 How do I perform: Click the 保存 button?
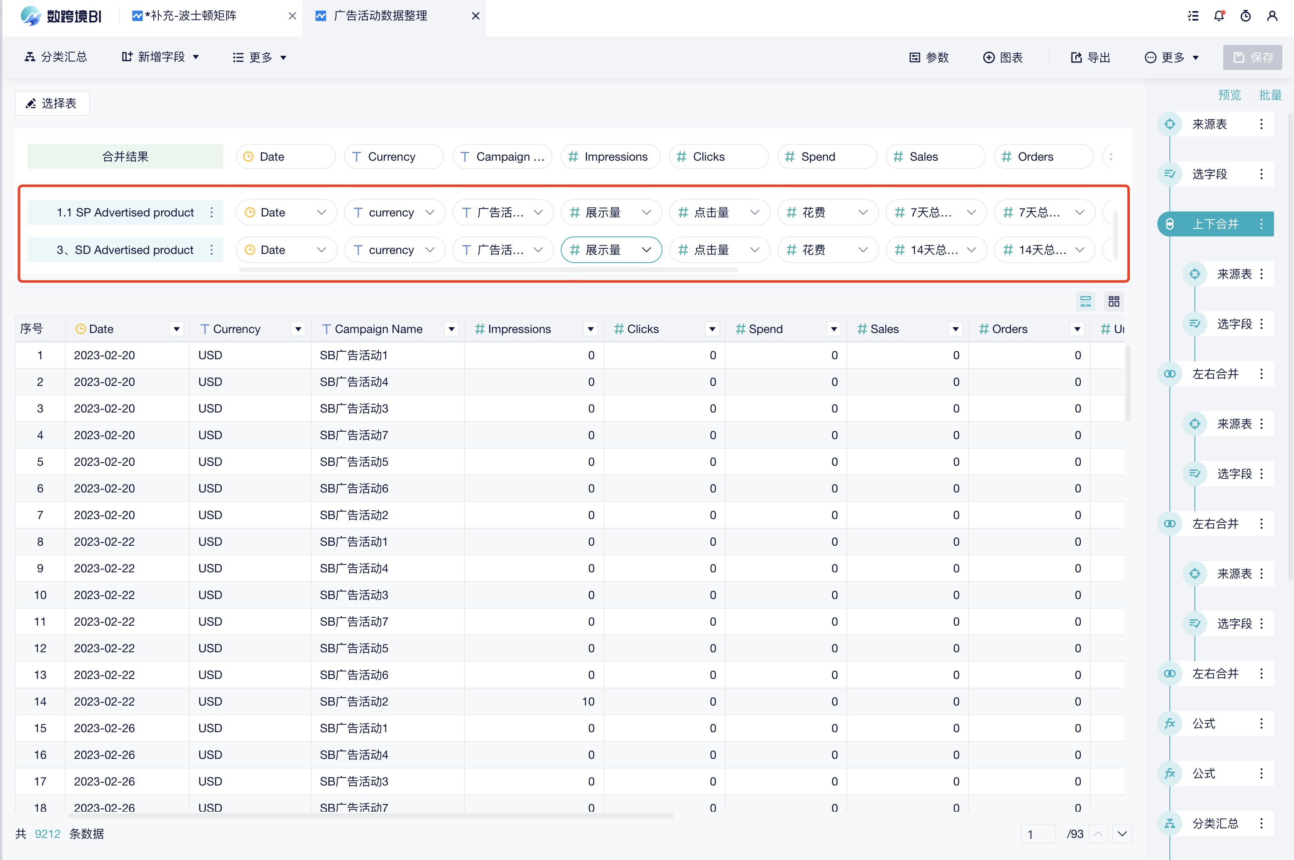point(1252,57)
